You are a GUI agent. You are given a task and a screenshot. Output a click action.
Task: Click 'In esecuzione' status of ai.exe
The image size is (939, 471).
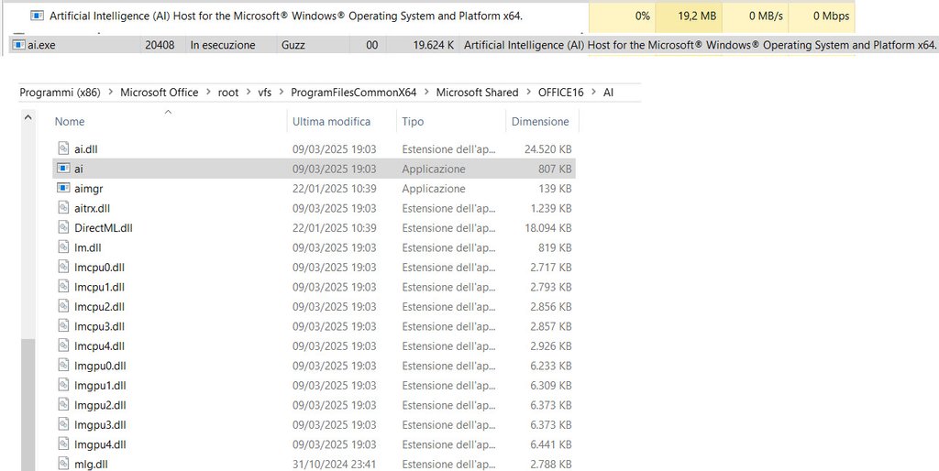click(223, 45)
